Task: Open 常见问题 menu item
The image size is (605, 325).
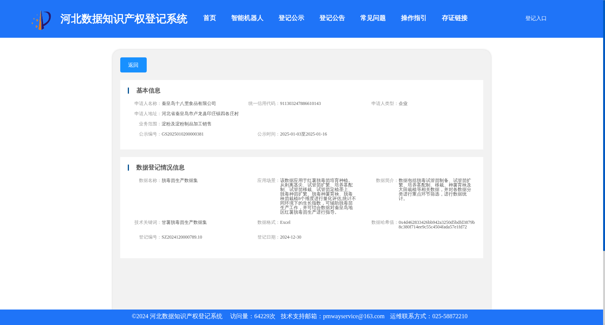Action: coord(373,18)
